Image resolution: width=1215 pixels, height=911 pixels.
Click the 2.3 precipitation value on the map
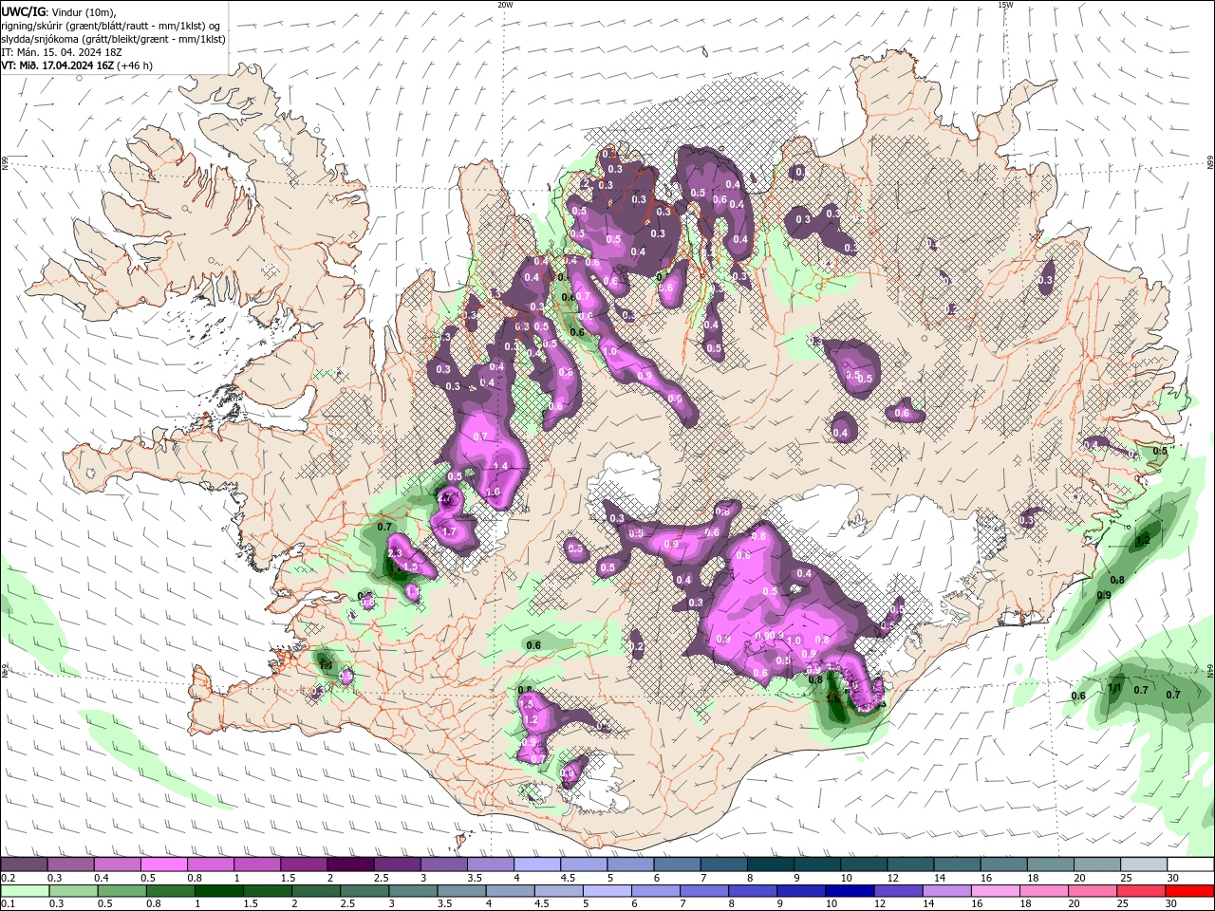click(x=396, y=553)
